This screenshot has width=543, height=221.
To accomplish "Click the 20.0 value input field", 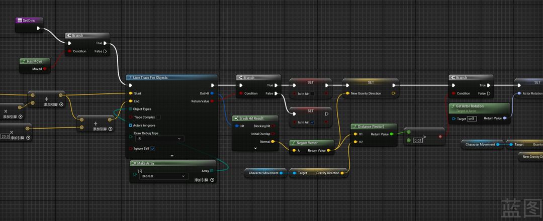I will [x=6, y=136].
